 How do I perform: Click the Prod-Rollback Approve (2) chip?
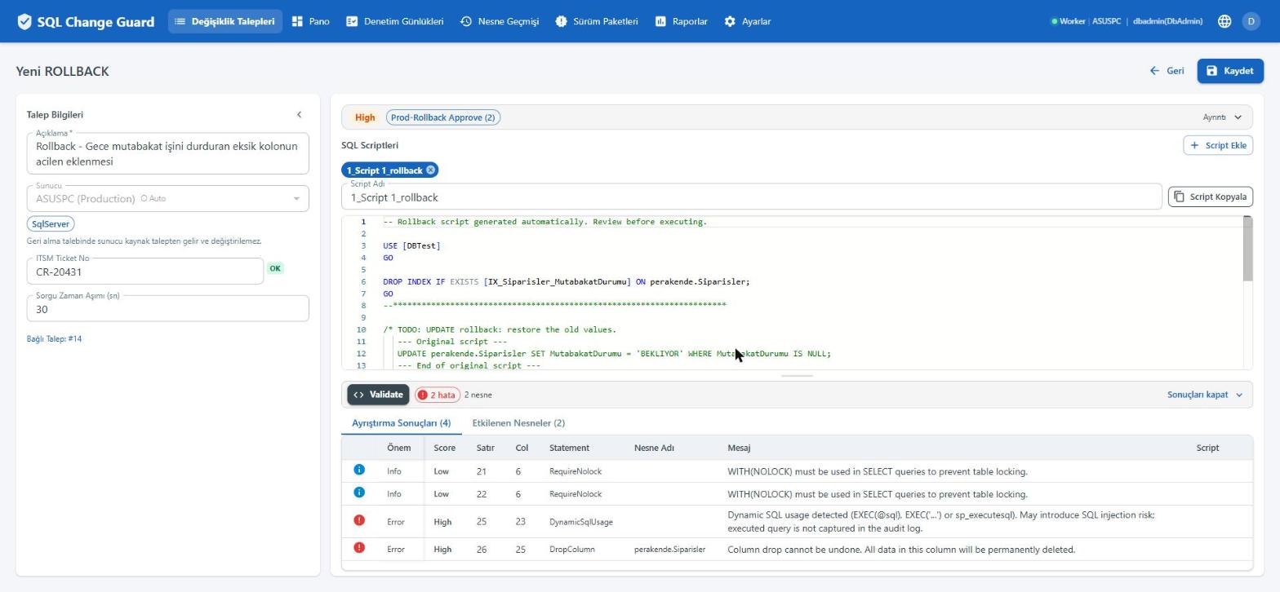tap(443, 117)
